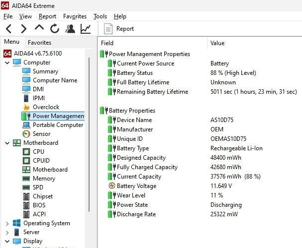Open the ACPI chip icon
302x248 pixels.
pyautogui.click(x=26, y=214)
